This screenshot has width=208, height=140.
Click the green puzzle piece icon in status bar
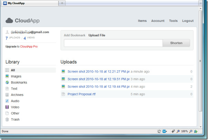[x=196, y=131]
